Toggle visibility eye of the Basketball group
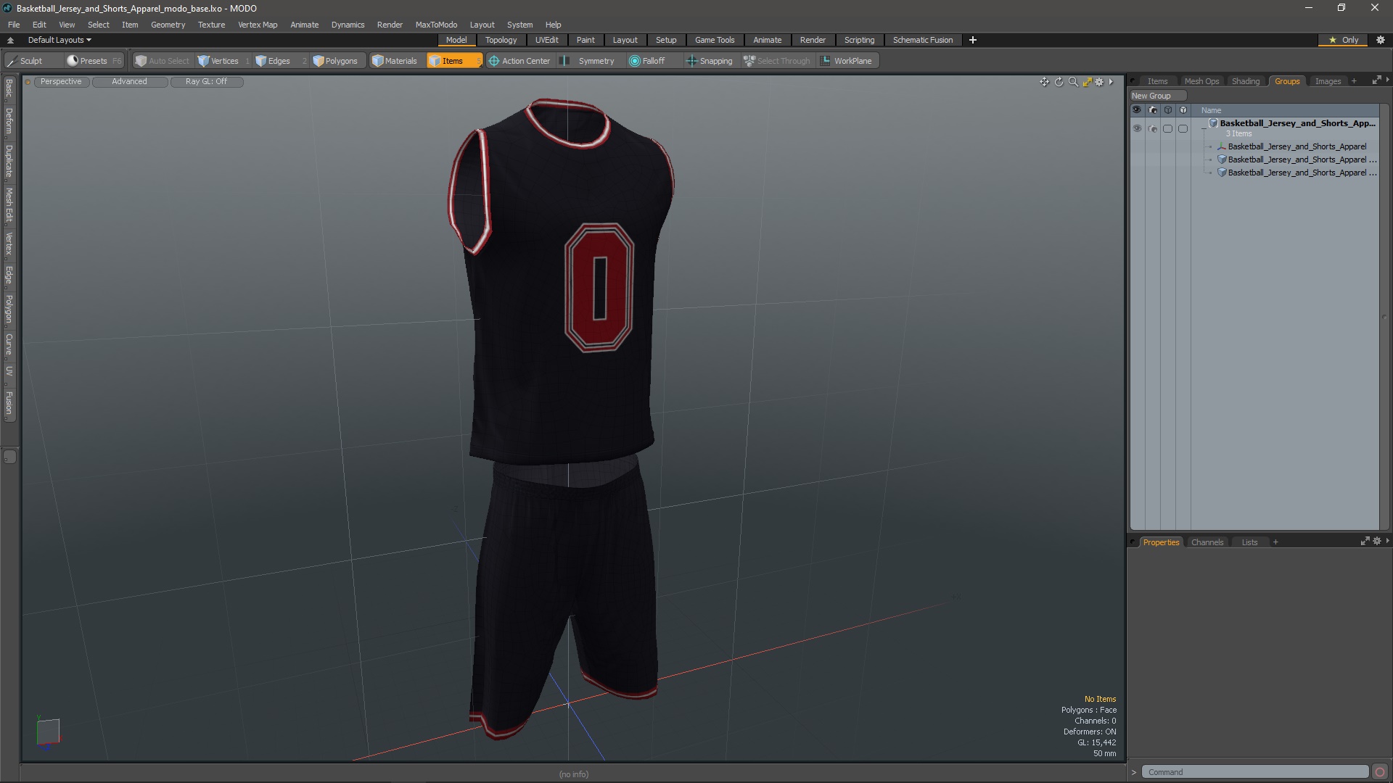This screenshot has height=783, width=1393. tap(1136, 128)
